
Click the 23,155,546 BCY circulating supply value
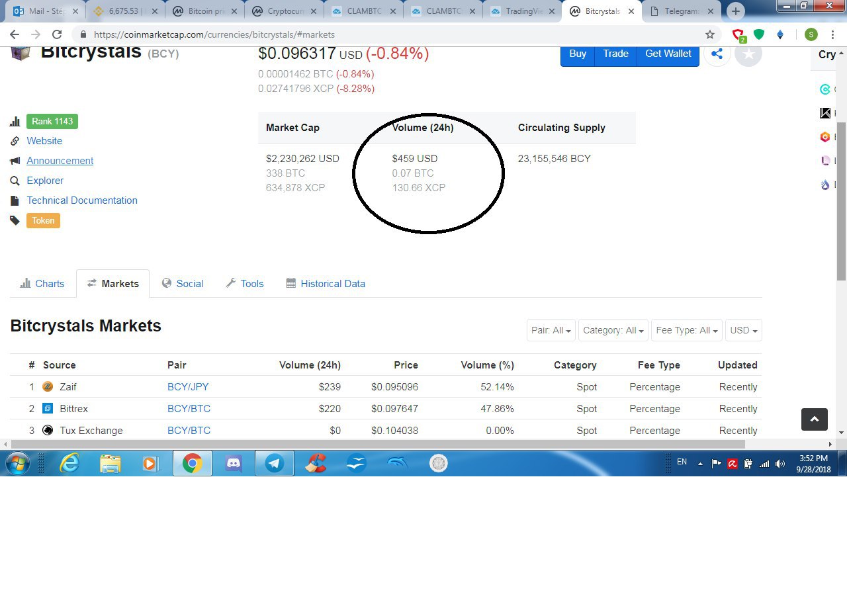555,159
